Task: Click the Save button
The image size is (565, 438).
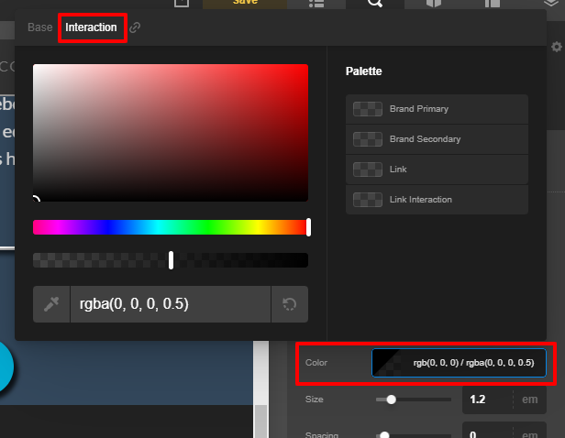Action: pos(245,4)
